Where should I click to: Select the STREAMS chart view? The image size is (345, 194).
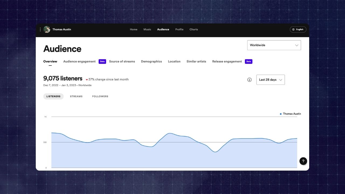(x=76, y=96)
